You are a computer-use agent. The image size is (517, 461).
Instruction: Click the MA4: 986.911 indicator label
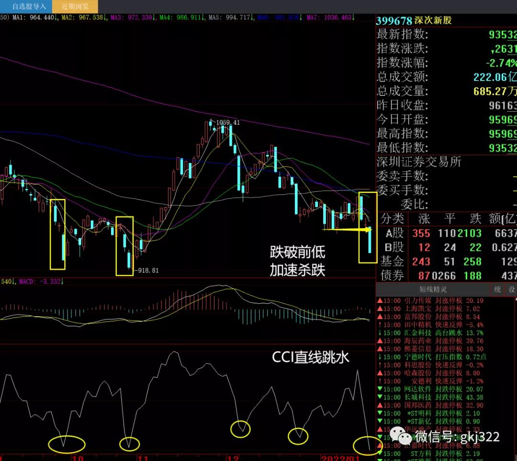click(x=182, y=17)
